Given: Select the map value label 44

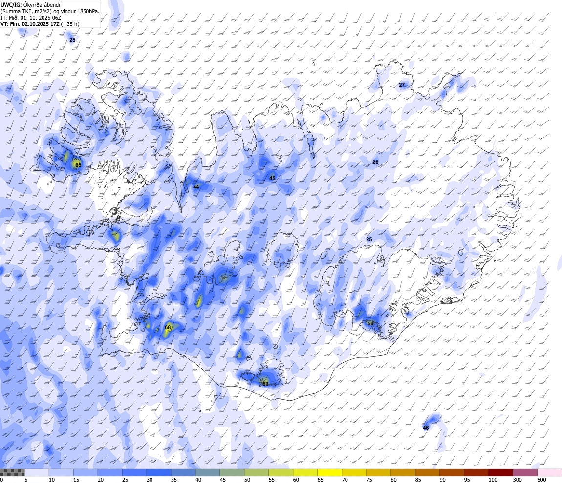Looking at the screenshot, I should [x=196, y=187].
